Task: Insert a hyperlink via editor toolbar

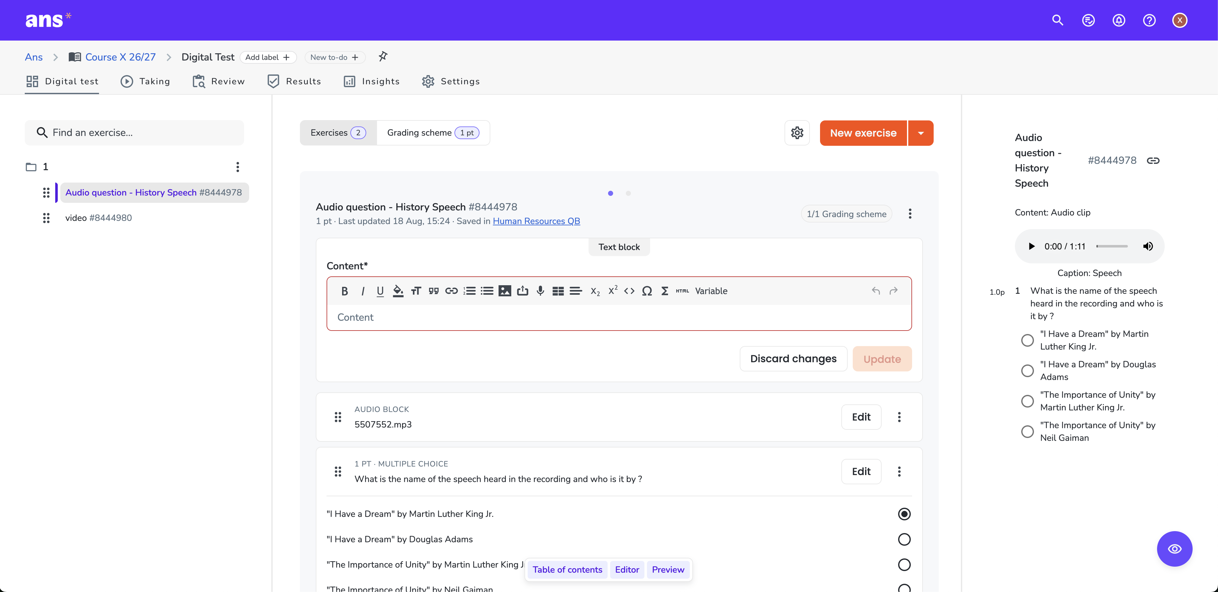Action: [x=451, y=291]
